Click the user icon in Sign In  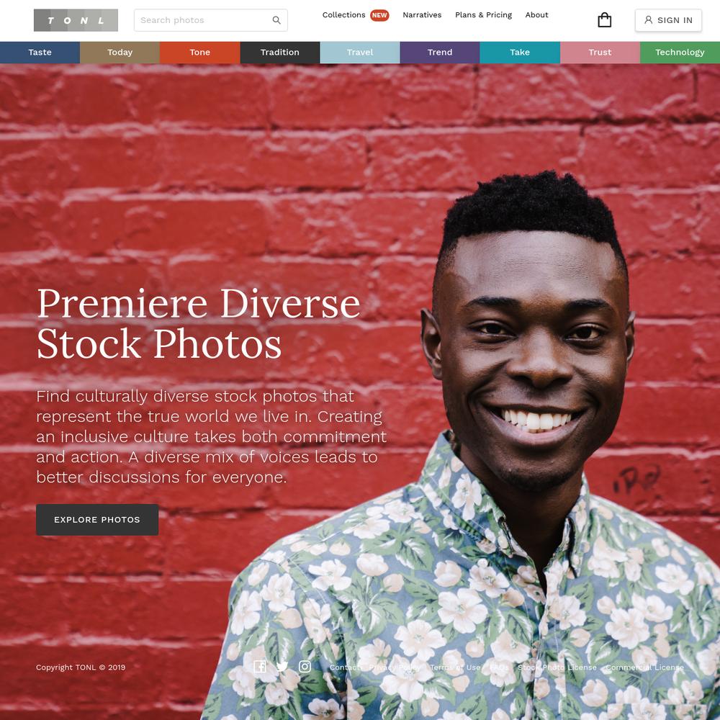649,19
